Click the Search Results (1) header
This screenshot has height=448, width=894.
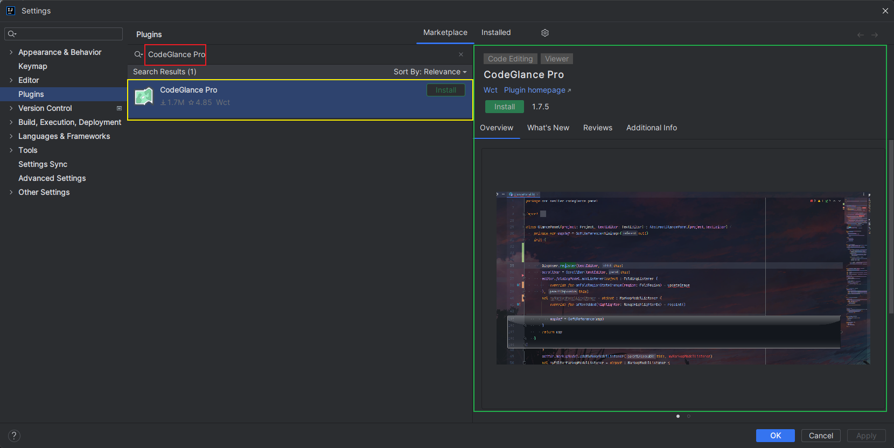tap(165, 72)
